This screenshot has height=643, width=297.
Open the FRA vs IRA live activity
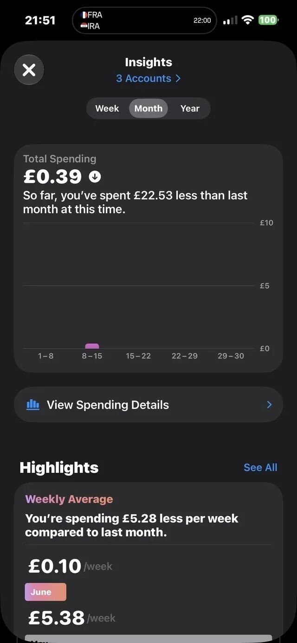point(144,20)
